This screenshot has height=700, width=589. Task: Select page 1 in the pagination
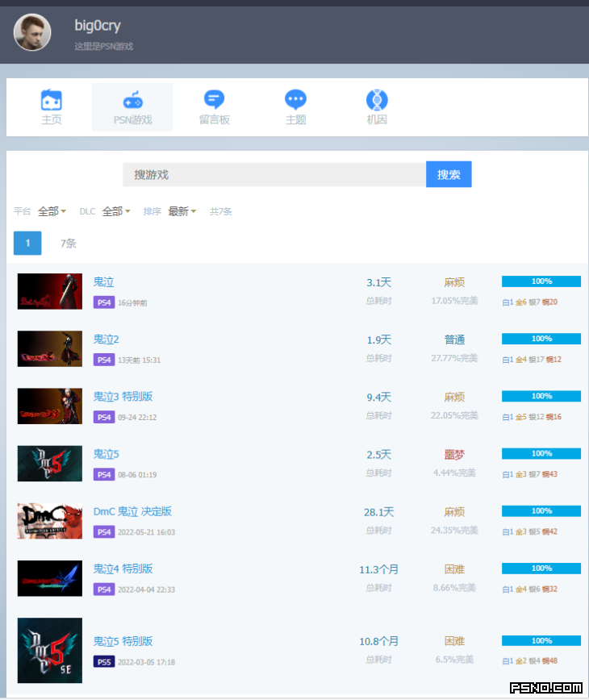pyautogui.click(x=27, y=243)
